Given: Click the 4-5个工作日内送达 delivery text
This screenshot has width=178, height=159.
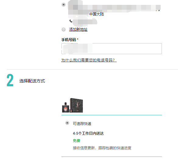Looking at the screenshot, I should 88,133.
